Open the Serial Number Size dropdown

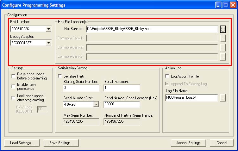tap(96, 104)
